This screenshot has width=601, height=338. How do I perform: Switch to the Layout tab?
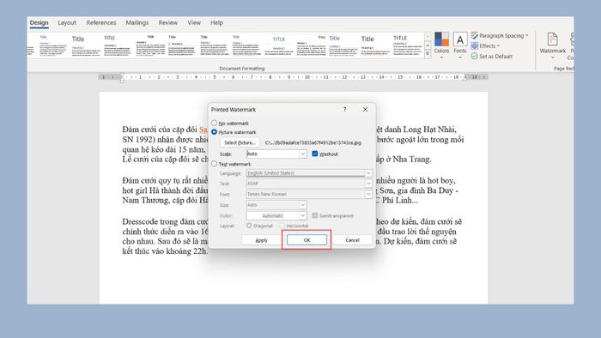coord(67,22)
